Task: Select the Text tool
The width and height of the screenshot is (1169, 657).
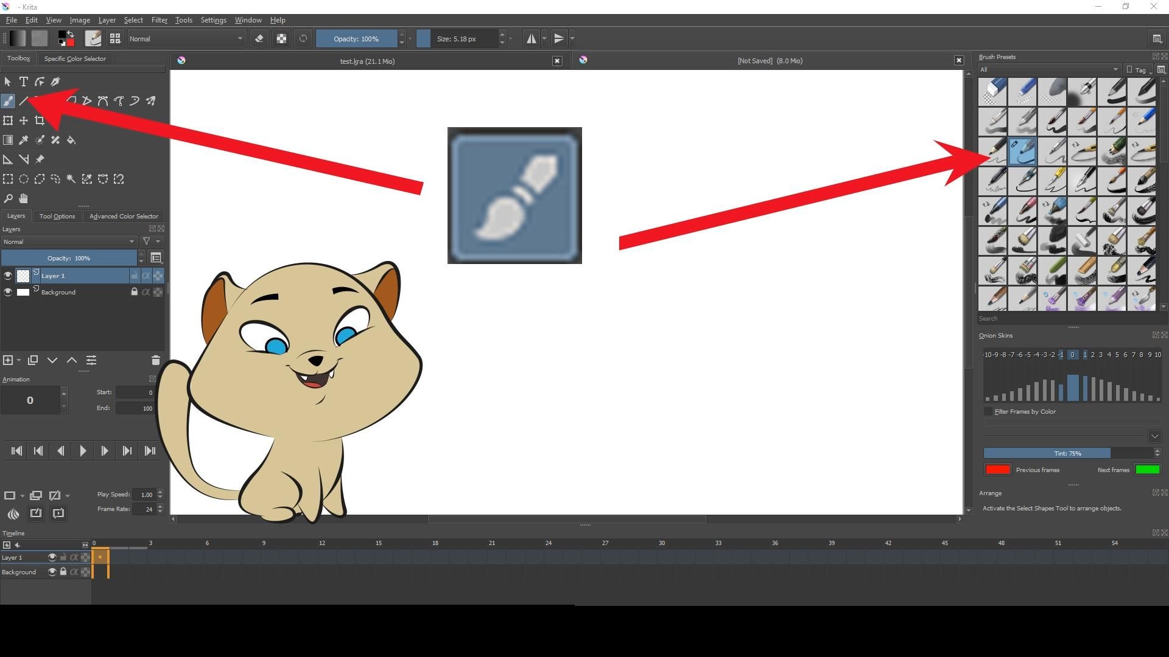Action: [24, 81]
